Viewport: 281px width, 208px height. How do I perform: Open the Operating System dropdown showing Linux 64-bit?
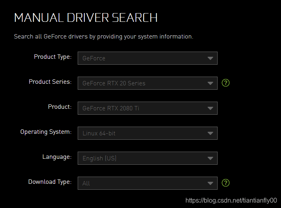(147, 133)
